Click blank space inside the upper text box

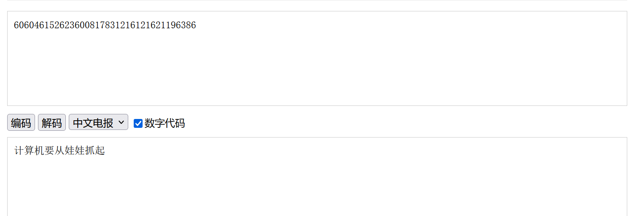[380, 72]
